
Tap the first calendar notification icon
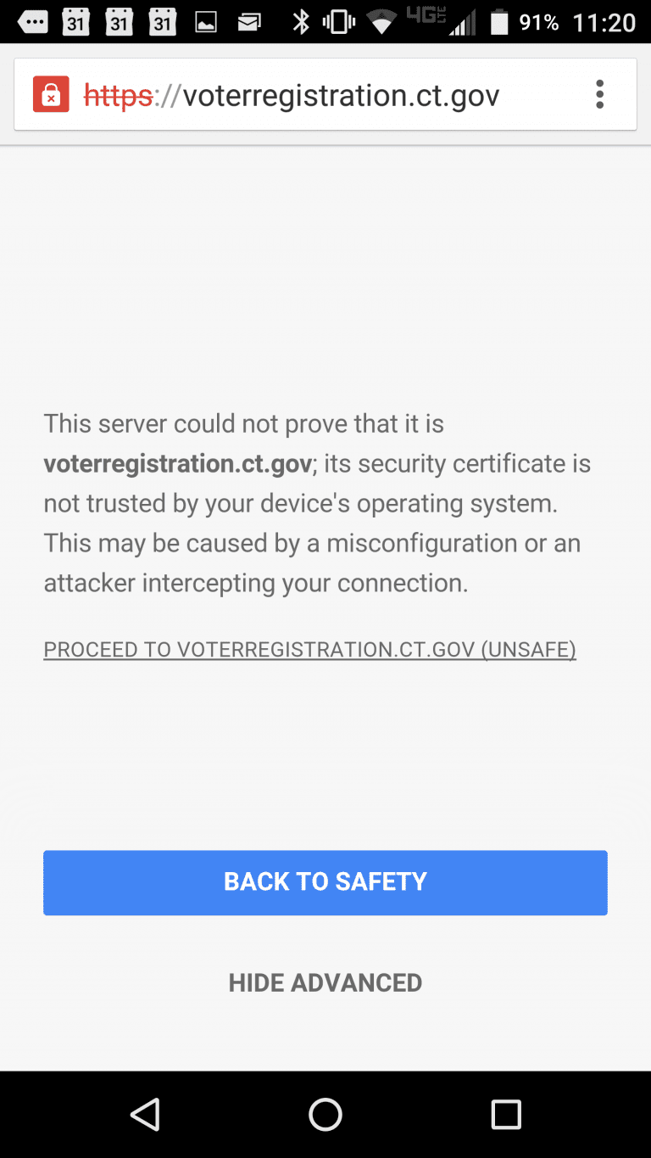pyautogui.click(x=76, y=23)
